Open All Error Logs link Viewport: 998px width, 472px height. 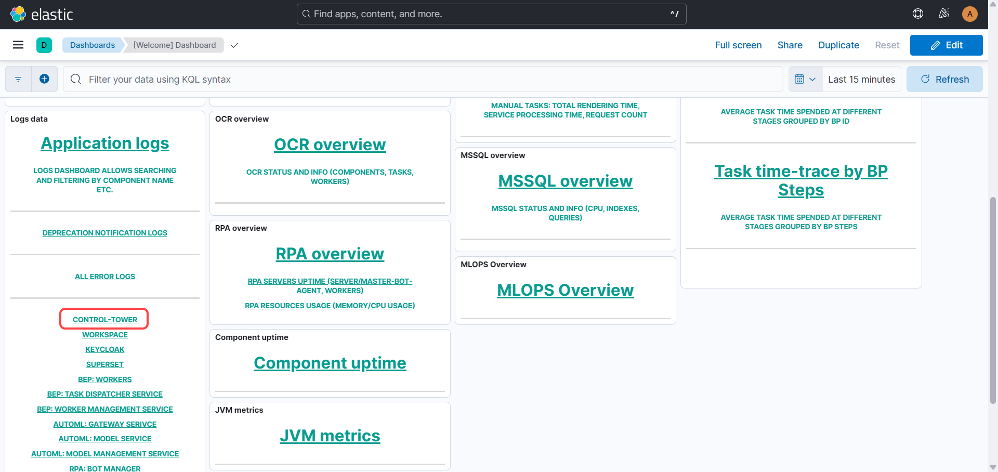click(x=105, y=277)
